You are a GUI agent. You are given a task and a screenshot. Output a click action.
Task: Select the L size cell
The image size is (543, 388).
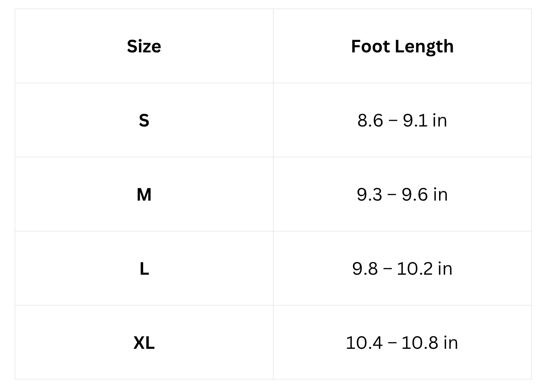coord(144,268)
